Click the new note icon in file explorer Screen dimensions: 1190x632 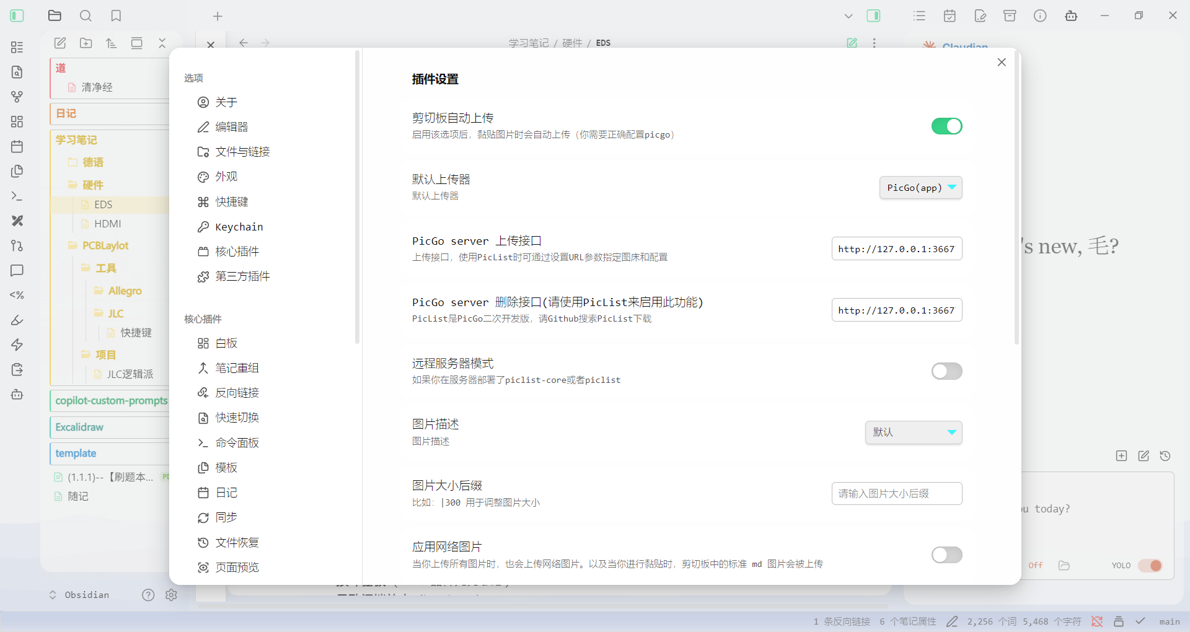[x=60, y=43]
